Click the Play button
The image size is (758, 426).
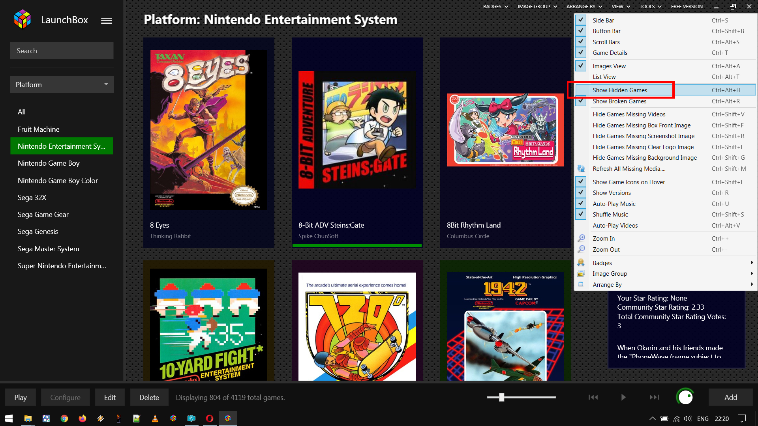[21, 398]
